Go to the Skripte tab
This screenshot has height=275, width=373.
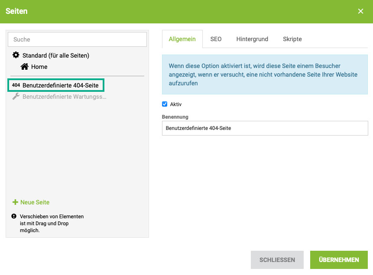tap(292, 39)
